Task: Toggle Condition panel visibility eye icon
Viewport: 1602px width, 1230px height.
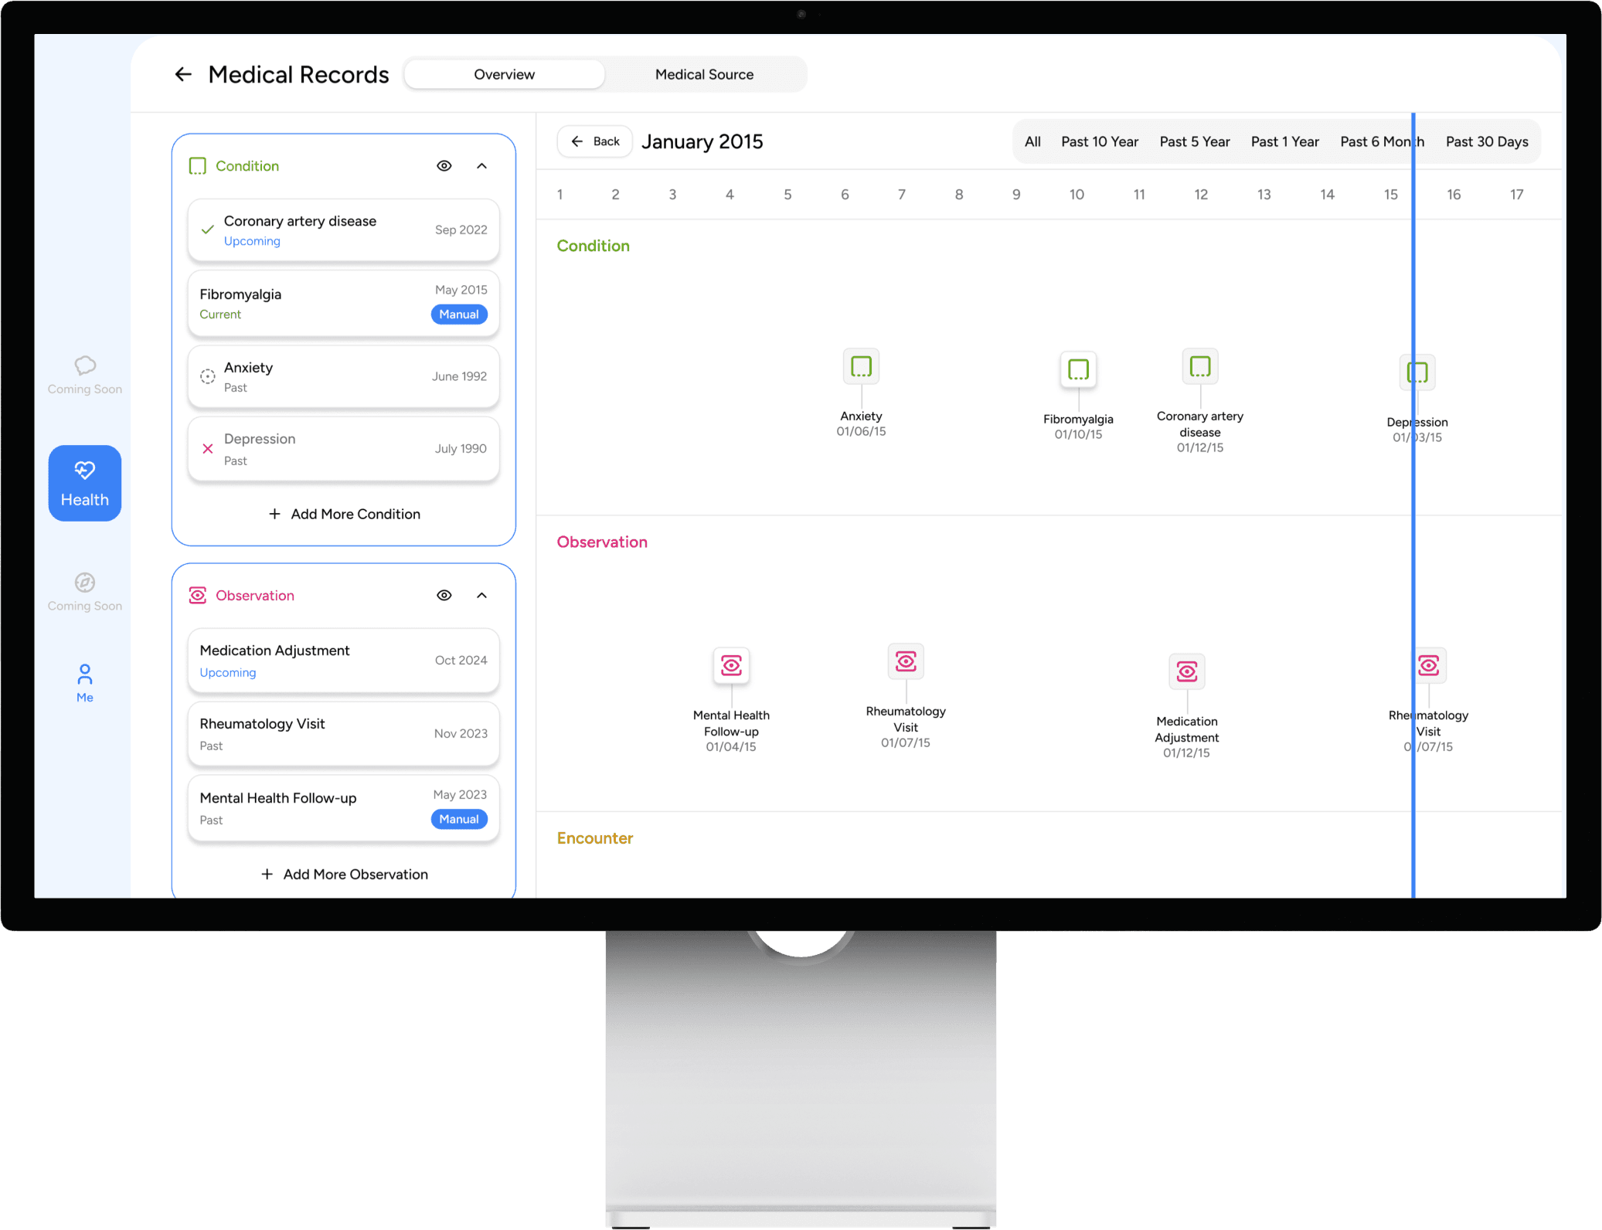Action: [444, 165]
